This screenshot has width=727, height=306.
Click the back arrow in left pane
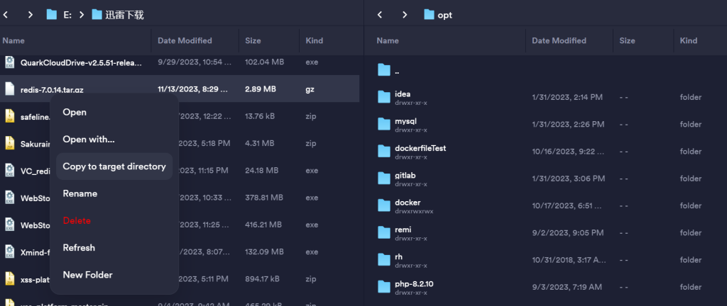[6, 14]
